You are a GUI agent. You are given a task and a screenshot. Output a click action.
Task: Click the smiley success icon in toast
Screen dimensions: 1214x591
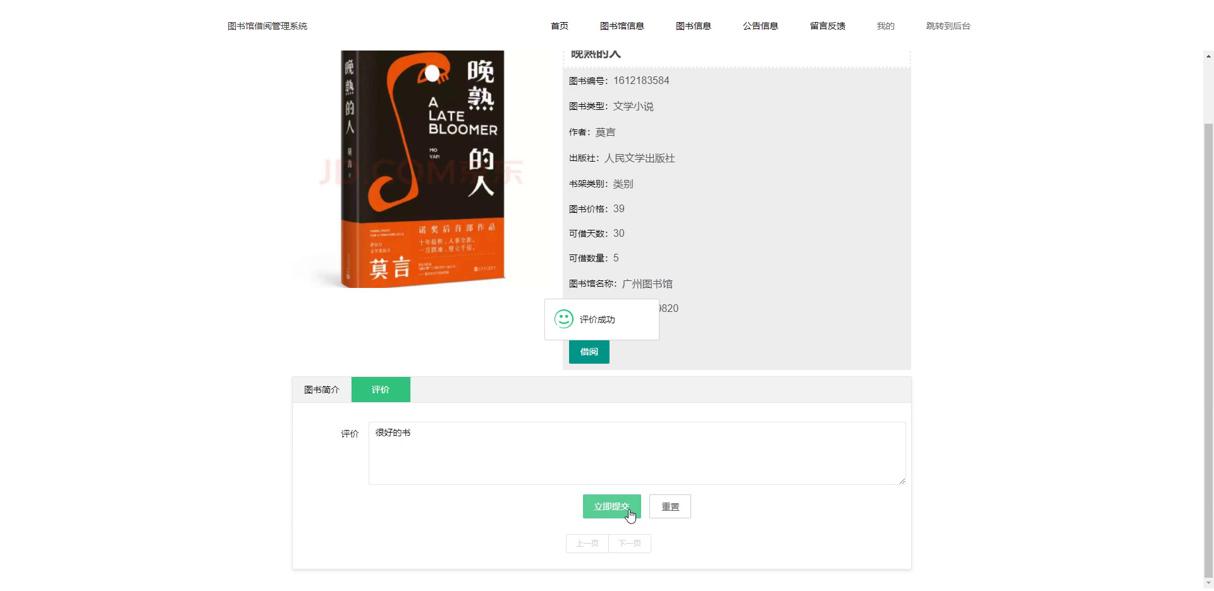pyautogui.click(x=563, y=319)
